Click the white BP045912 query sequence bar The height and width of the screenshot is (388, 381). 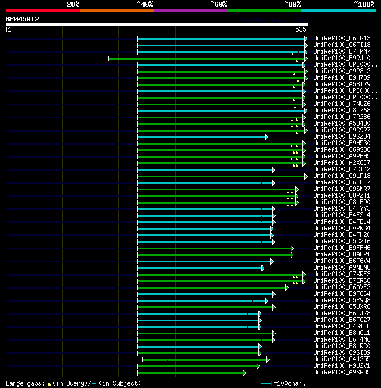click(x=157, y=24)
